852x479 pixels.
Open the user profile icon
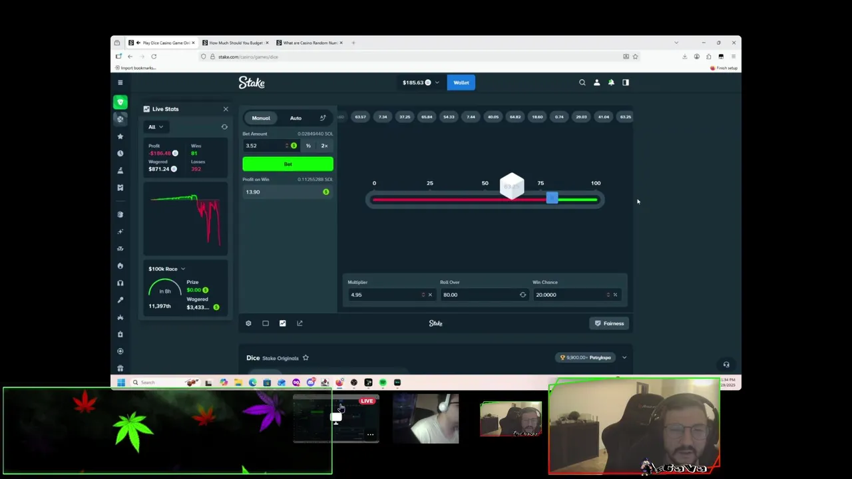coord(596,82)
